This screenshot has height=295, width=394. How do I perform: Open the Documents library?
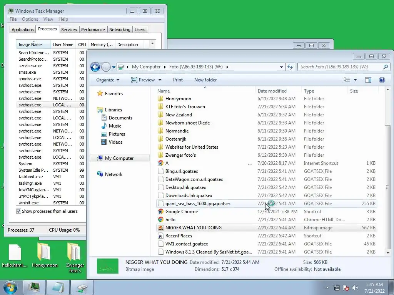coord(120,118)
